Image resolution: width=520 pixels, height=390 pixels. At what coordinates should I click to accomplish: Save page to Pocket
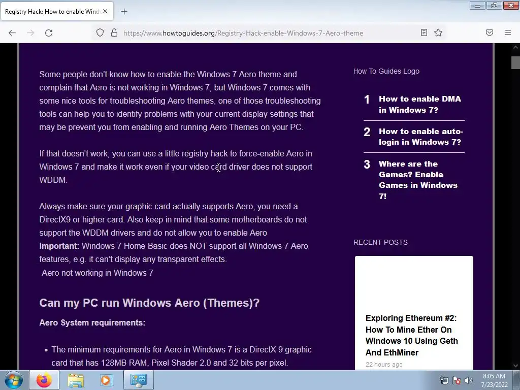(490, 32)
